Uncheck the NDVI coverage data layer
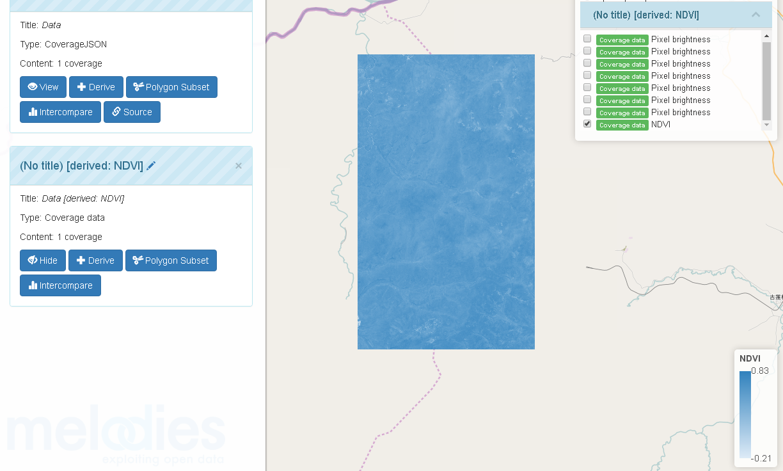 [x=587, y=124]
